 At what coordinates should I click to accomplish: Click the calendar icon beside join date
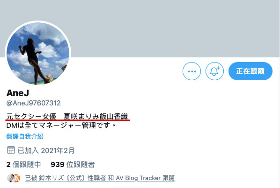click(11, 150)
